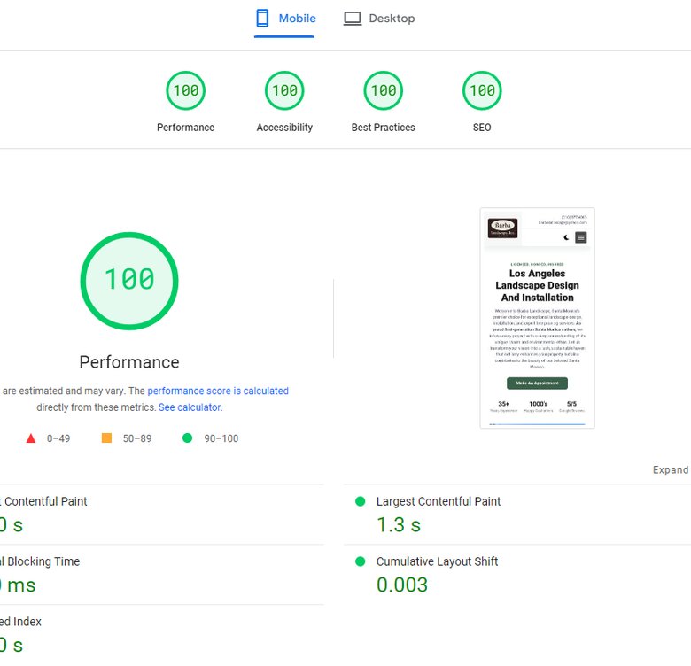Click the green dot beside Cumulative Layout Shift
This screenshot has height=666, width=691.
(x=360, y=561)
